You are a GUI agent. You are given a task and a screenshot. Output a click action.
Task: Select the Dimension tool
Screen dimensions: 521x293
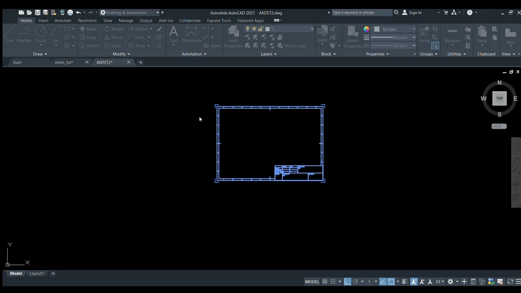coord(191,34)
